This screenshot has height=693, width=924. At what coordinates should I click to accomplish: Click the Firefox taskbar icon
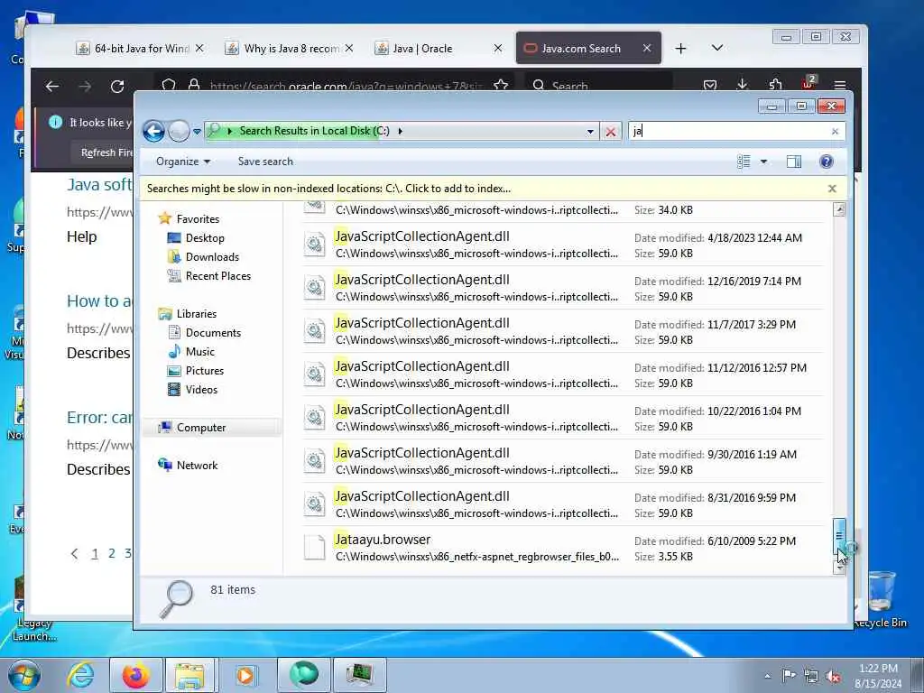[x=135, y=675]
